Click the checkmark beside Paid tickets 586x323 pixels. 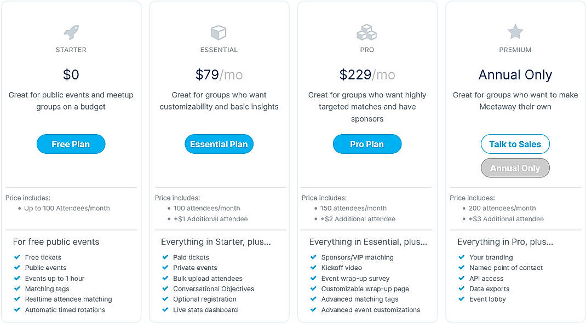pyautogui.click(x=165, y=257)
